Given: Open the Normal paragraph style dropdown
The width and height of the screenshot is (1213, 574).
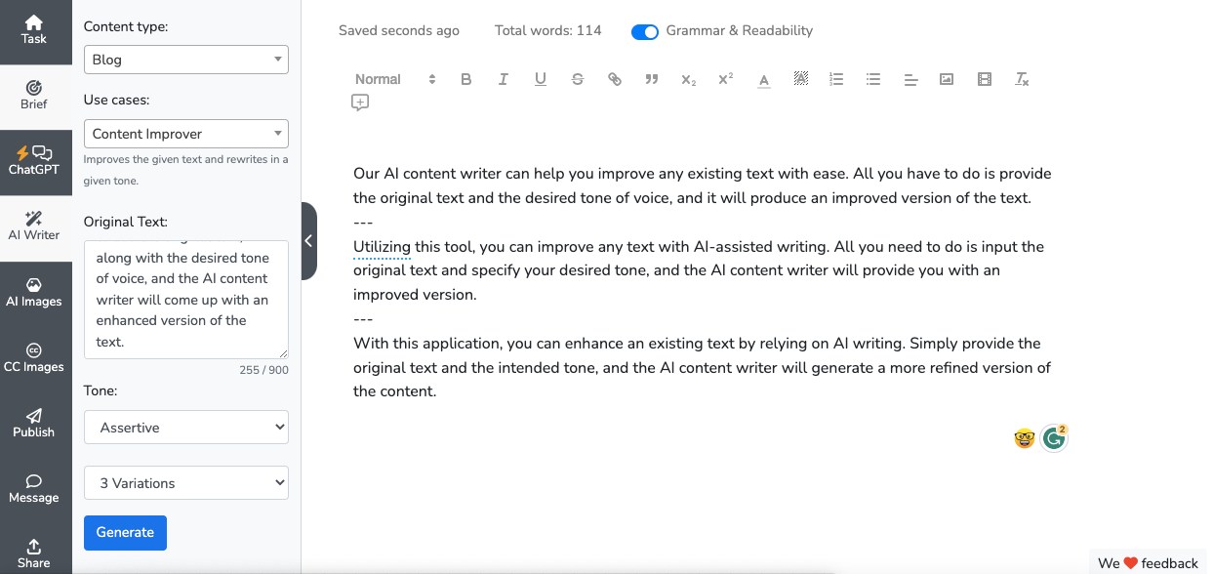Looking at the screenshot, I should coord(395,80).
